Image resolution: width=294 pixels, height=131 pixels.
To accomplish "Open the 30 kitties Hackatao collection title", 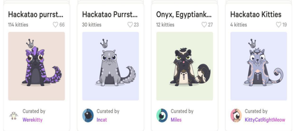I will [110, 15].
